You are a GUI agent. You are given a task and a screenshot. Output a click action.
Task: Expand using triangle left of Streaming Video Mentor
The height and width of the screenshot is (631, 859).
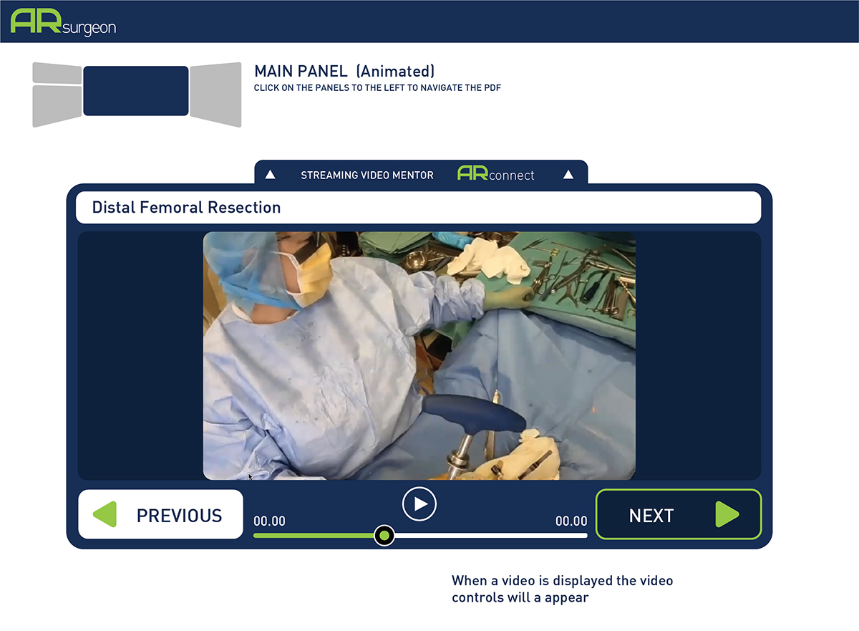click(270, 175)
